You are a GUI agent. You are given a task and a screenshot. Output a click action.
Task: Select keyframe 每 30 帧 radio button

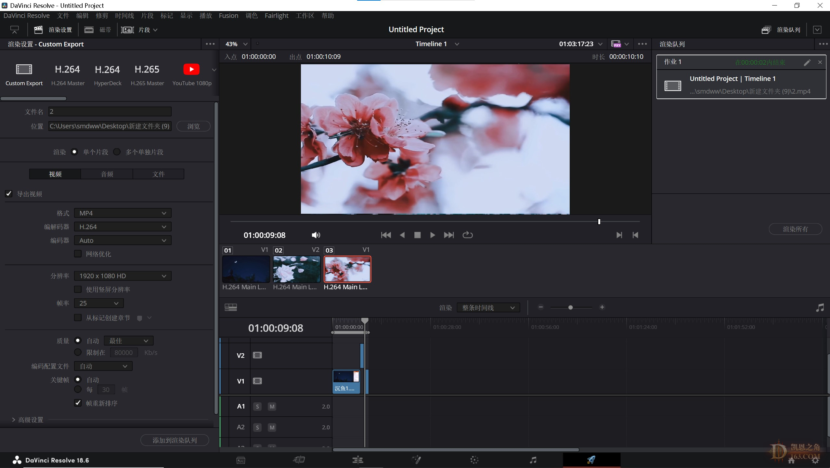tap(78, 389)
